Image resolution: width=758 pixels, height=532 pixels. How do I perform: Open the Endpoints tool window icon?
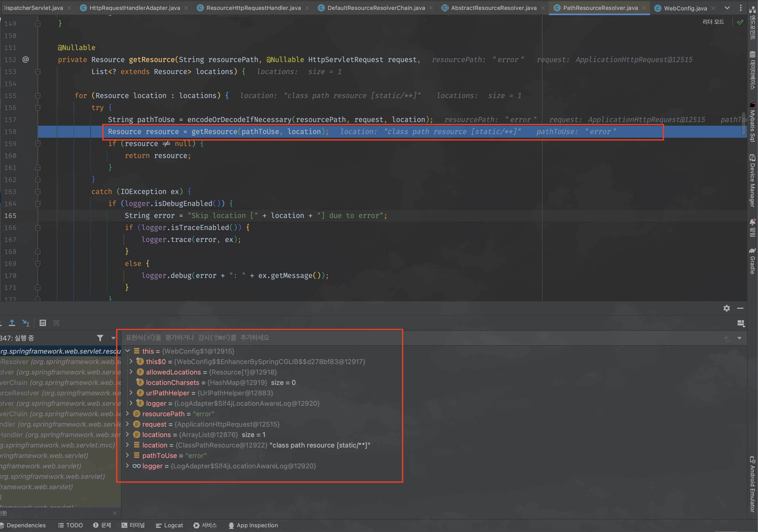[x=752, y=23]
